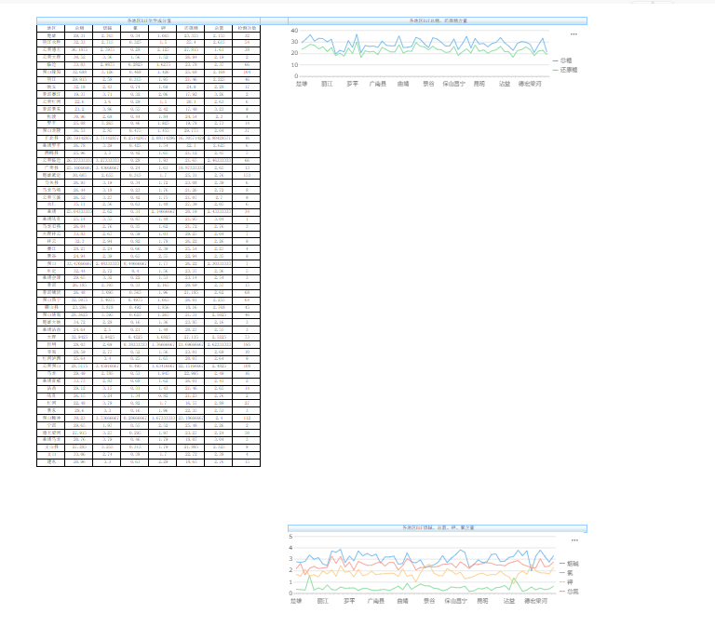Click the 广南县 axis label in the top chart

pyautogui.click(x=378, y=84)
